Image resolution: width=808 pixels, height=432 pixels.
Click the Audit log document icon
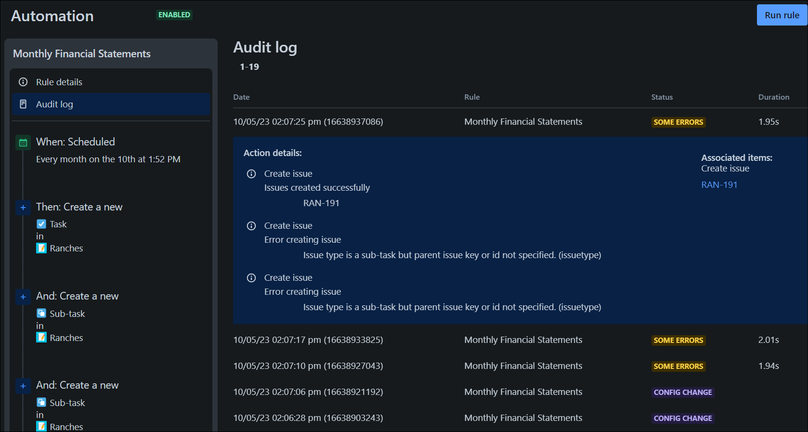click(23, 104)
